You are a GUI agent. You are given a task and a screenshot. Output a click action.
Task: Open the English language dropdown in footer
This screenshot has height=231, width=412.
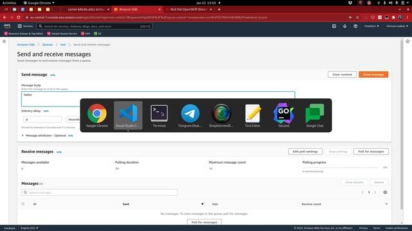(29, 228)
